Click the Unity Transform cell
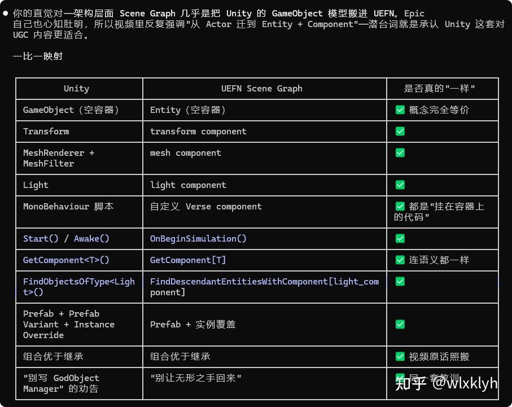This screenshot has width=512, height=407. pyautogui.click(x=80, y=132)
